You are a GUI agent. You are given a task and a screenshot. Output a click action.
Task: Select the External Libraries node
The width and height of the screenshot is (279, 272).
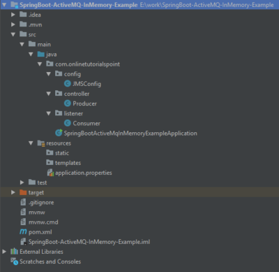click(x=41, y=252)
